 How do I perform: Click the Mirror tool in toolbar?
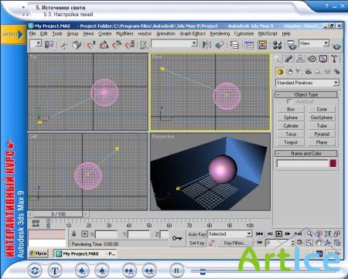coord(206,45)
